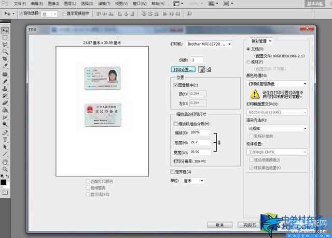Enable 缩放以适合介质 checkbox
The image size is (332, 238).
point(175,124)
